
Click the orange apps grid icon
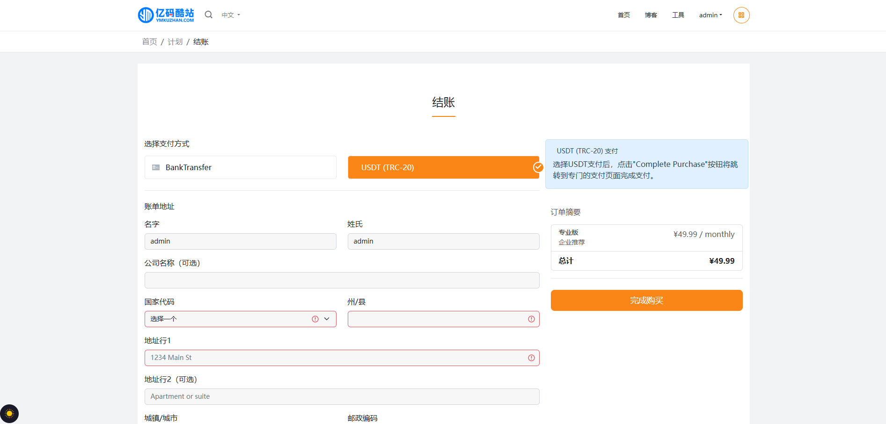(x=741, y=15)
